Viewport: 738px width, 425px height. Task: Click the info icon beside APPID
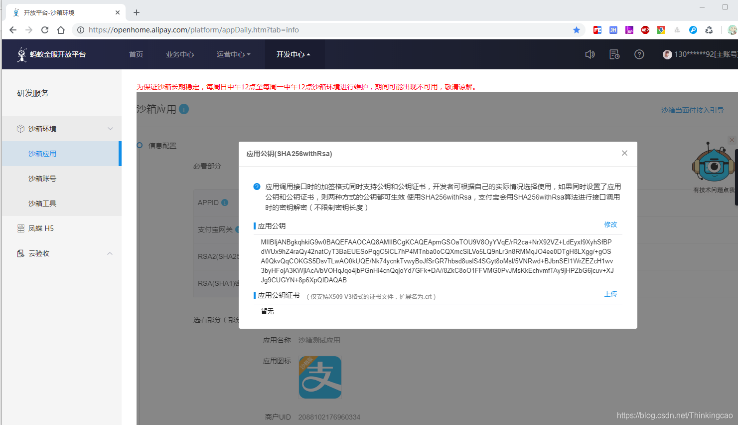click(x=225, y=203)
